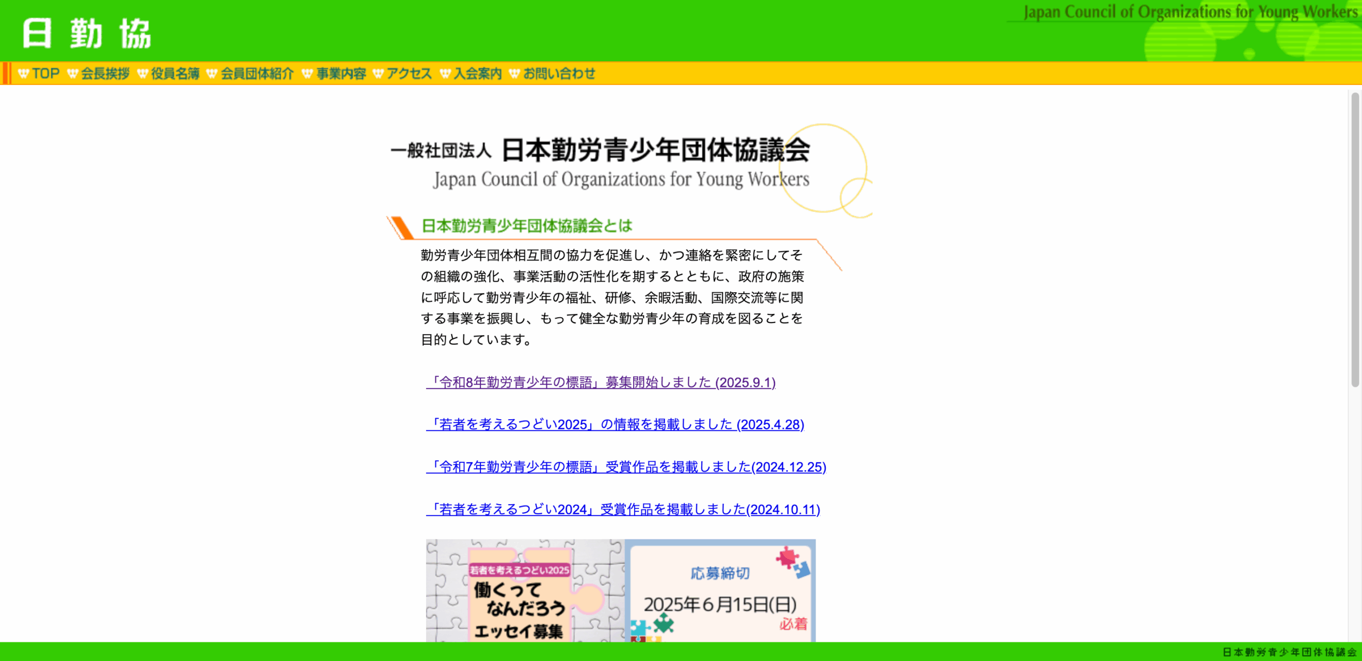Open the 会長挨拶 menu item
This screenshot has width=1362, height=661.
click(x=105, y=73)
